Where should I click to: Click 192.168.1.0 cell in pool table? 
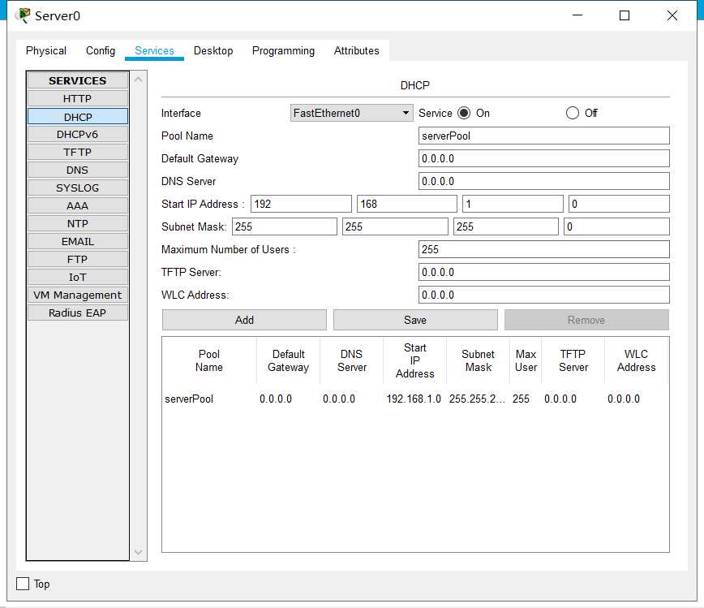[x=414, y=399]
